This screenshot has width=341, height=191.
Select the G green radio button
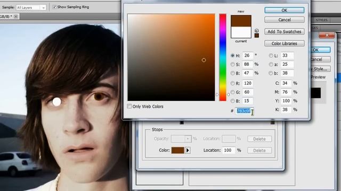click(232, 92)
